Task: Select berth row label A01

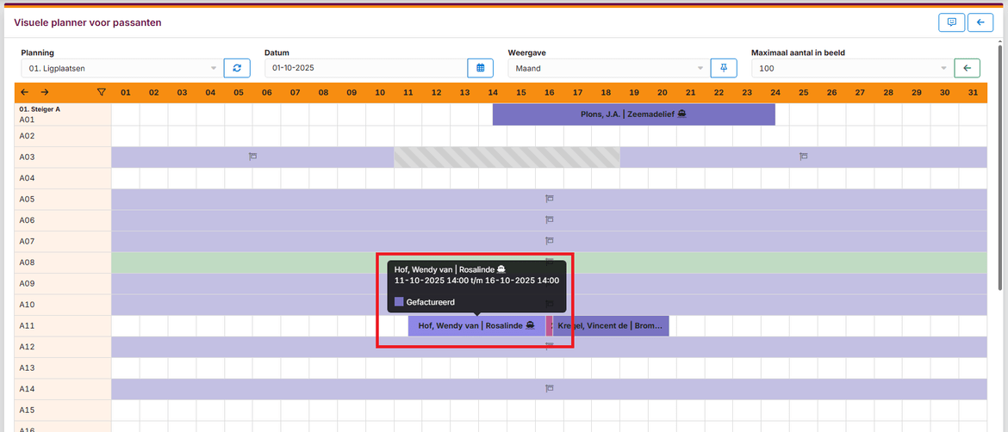Action: pos(27,120)
